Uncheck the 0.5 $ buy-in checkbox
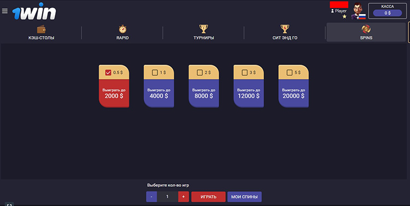Image resolution: width=410 pixels, height=206 pixels. pos(108,73)
